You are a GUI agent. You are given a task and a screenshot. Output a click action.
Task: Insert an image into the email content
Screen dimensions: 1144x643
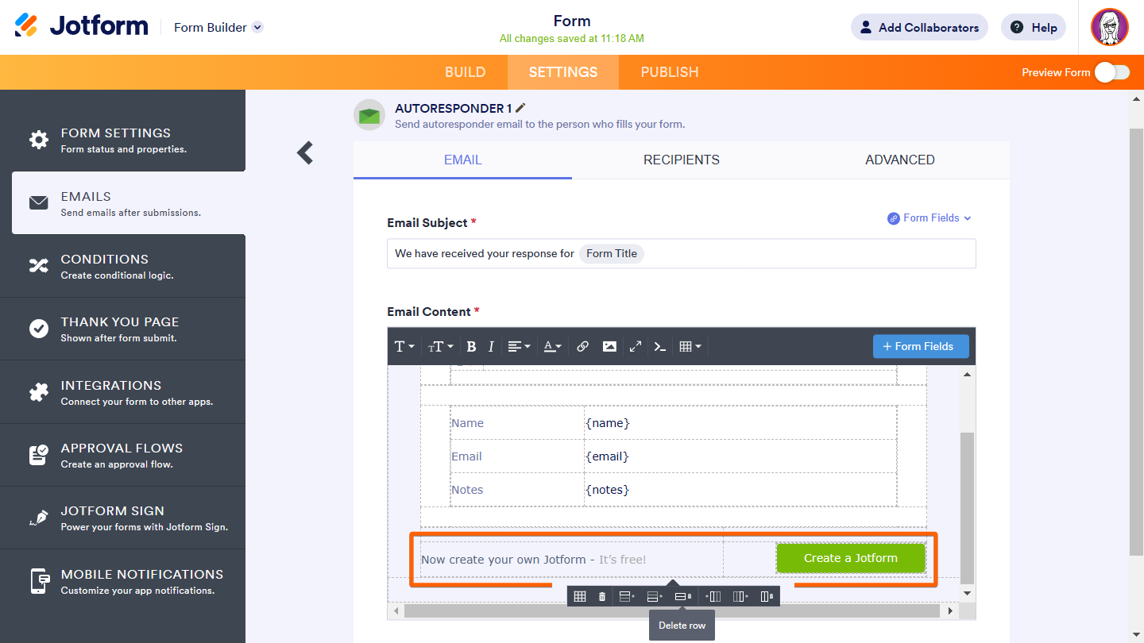609,346
